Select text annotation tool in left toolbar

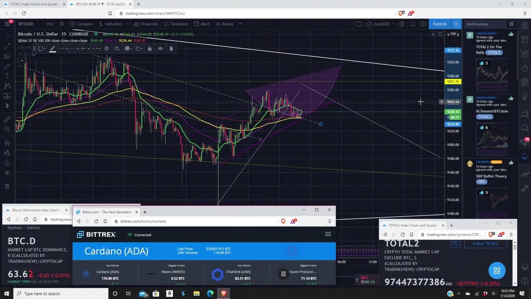click(x=7, y=76)
